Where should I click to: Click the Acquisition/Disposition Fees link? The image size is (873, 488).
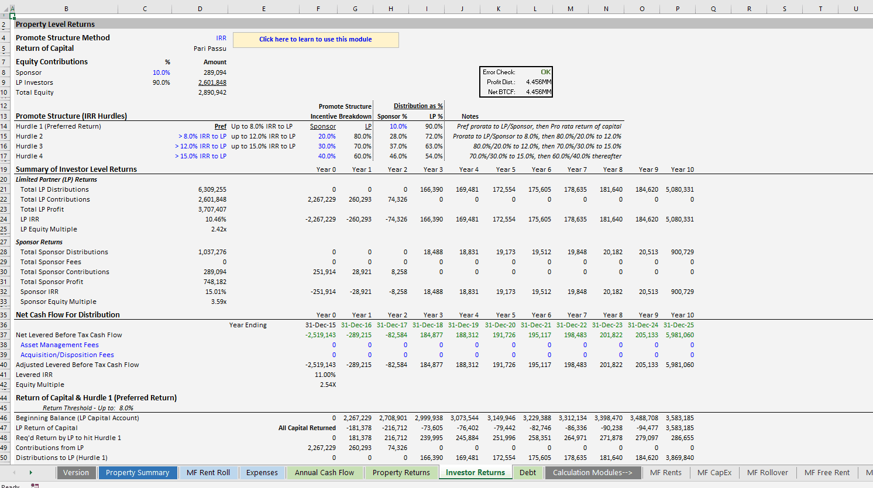pyautogui.click(x=67, y=355)
